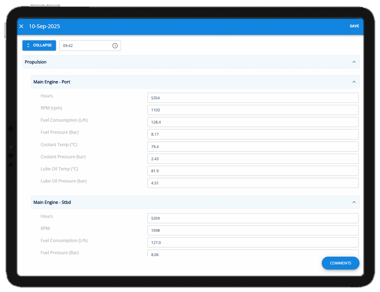Click the Coolant Temp (°C) label
This screenshot has width=380, height=292.
pos(59,145)
